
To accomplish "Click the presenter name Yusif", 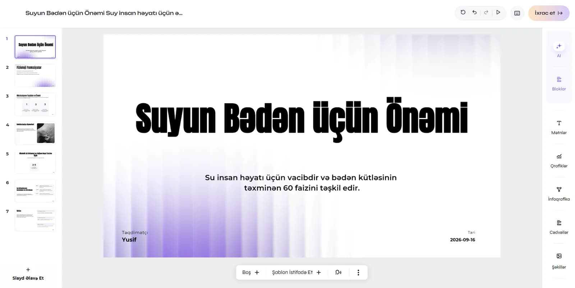I will [129, 240].
